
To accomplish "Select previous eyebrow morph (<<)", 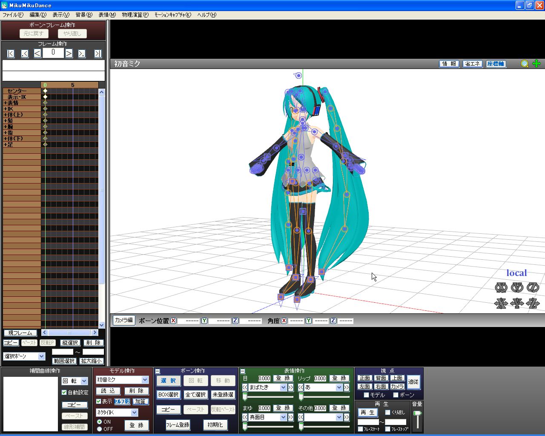I will (x=245, y=417).
